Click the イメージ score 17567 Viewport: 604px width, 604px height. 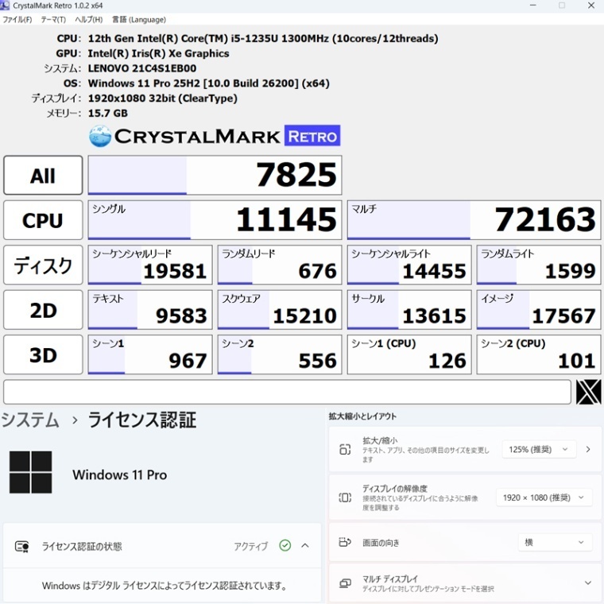pos(539,310)
